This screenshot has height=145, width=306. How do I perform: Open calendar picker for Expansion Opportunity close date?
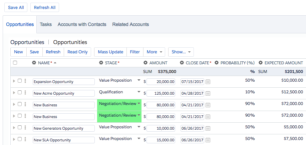pos(208,82)
